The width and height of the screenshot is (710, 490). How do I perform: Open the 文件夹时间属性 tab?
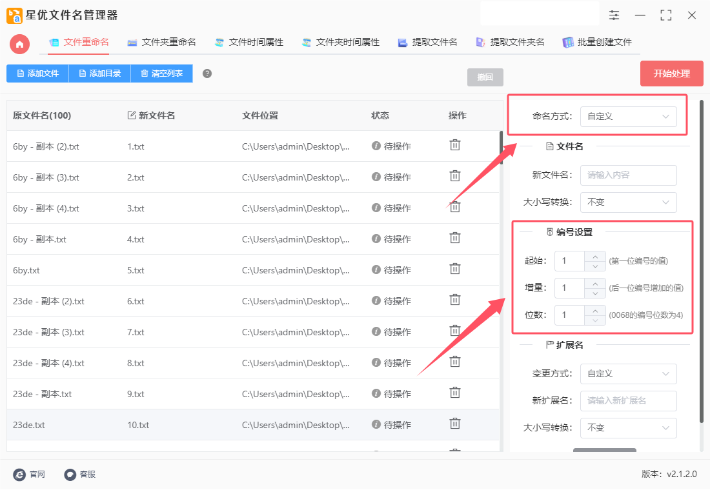click(x=341, y=43)
